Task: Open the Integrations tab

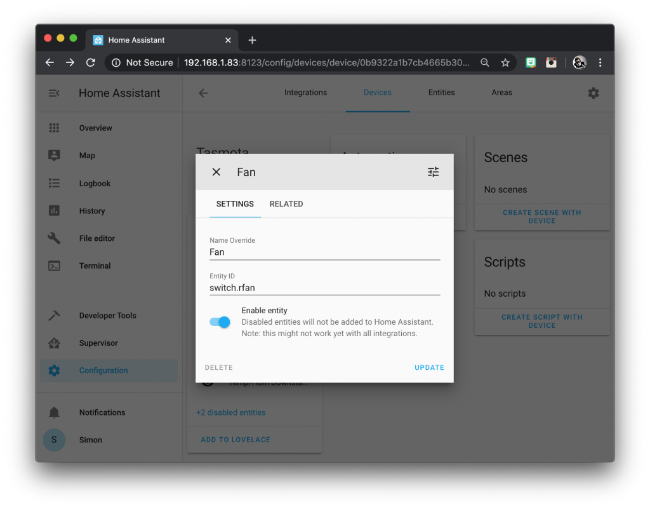Action: tap(305, 93)
